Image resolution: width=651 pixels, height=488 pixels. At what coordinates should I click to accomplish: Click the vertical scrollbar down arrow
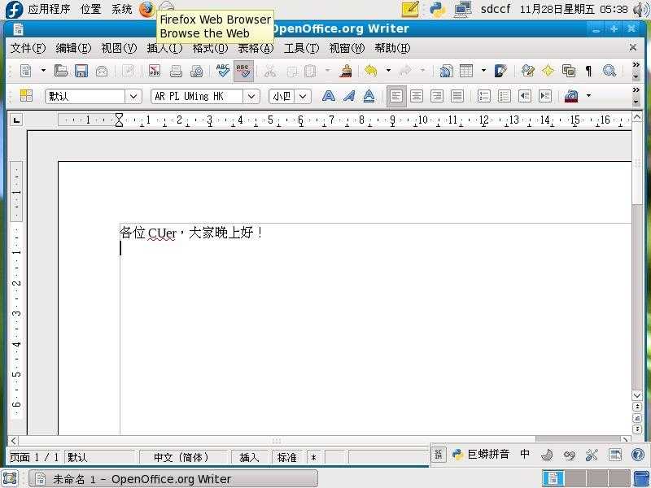point(637,395)
